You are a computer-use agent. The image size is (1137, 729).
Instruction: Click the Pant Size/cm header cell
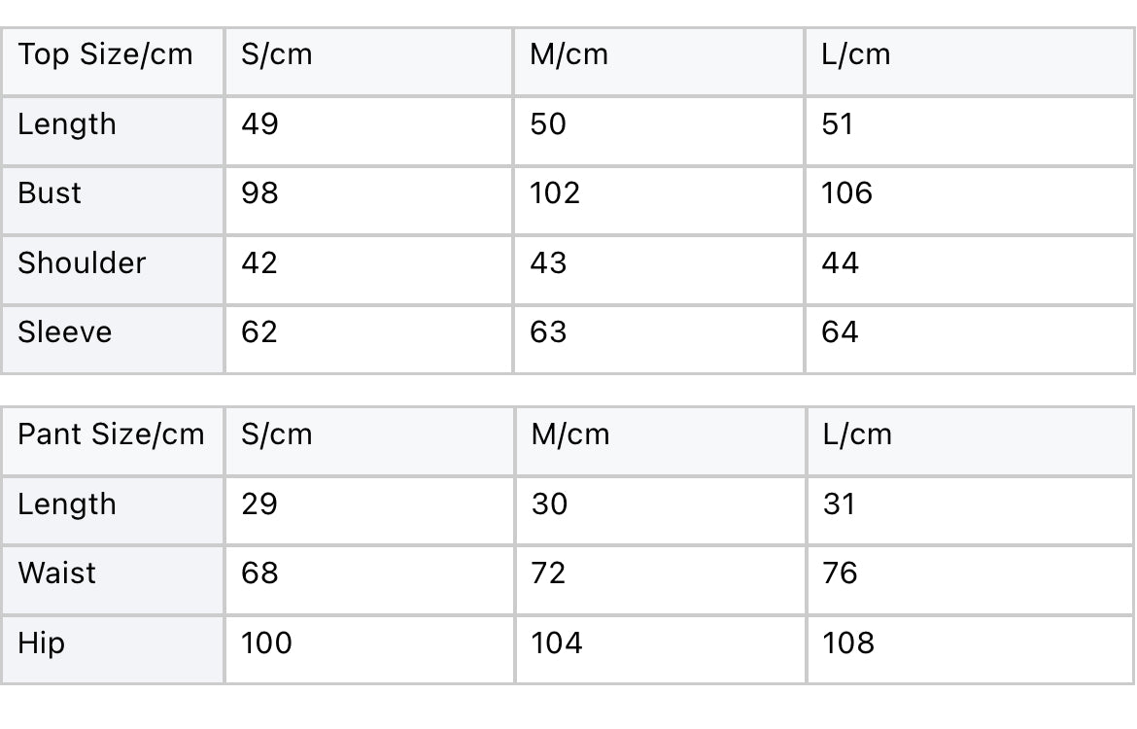click(x=111, y=434)
